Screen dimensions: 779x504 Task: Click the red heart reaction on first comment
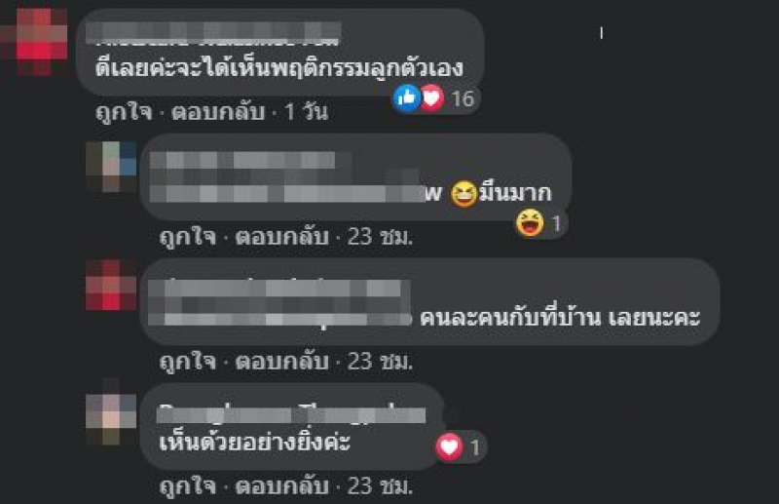pyautogui.click(x=431, y=98)
